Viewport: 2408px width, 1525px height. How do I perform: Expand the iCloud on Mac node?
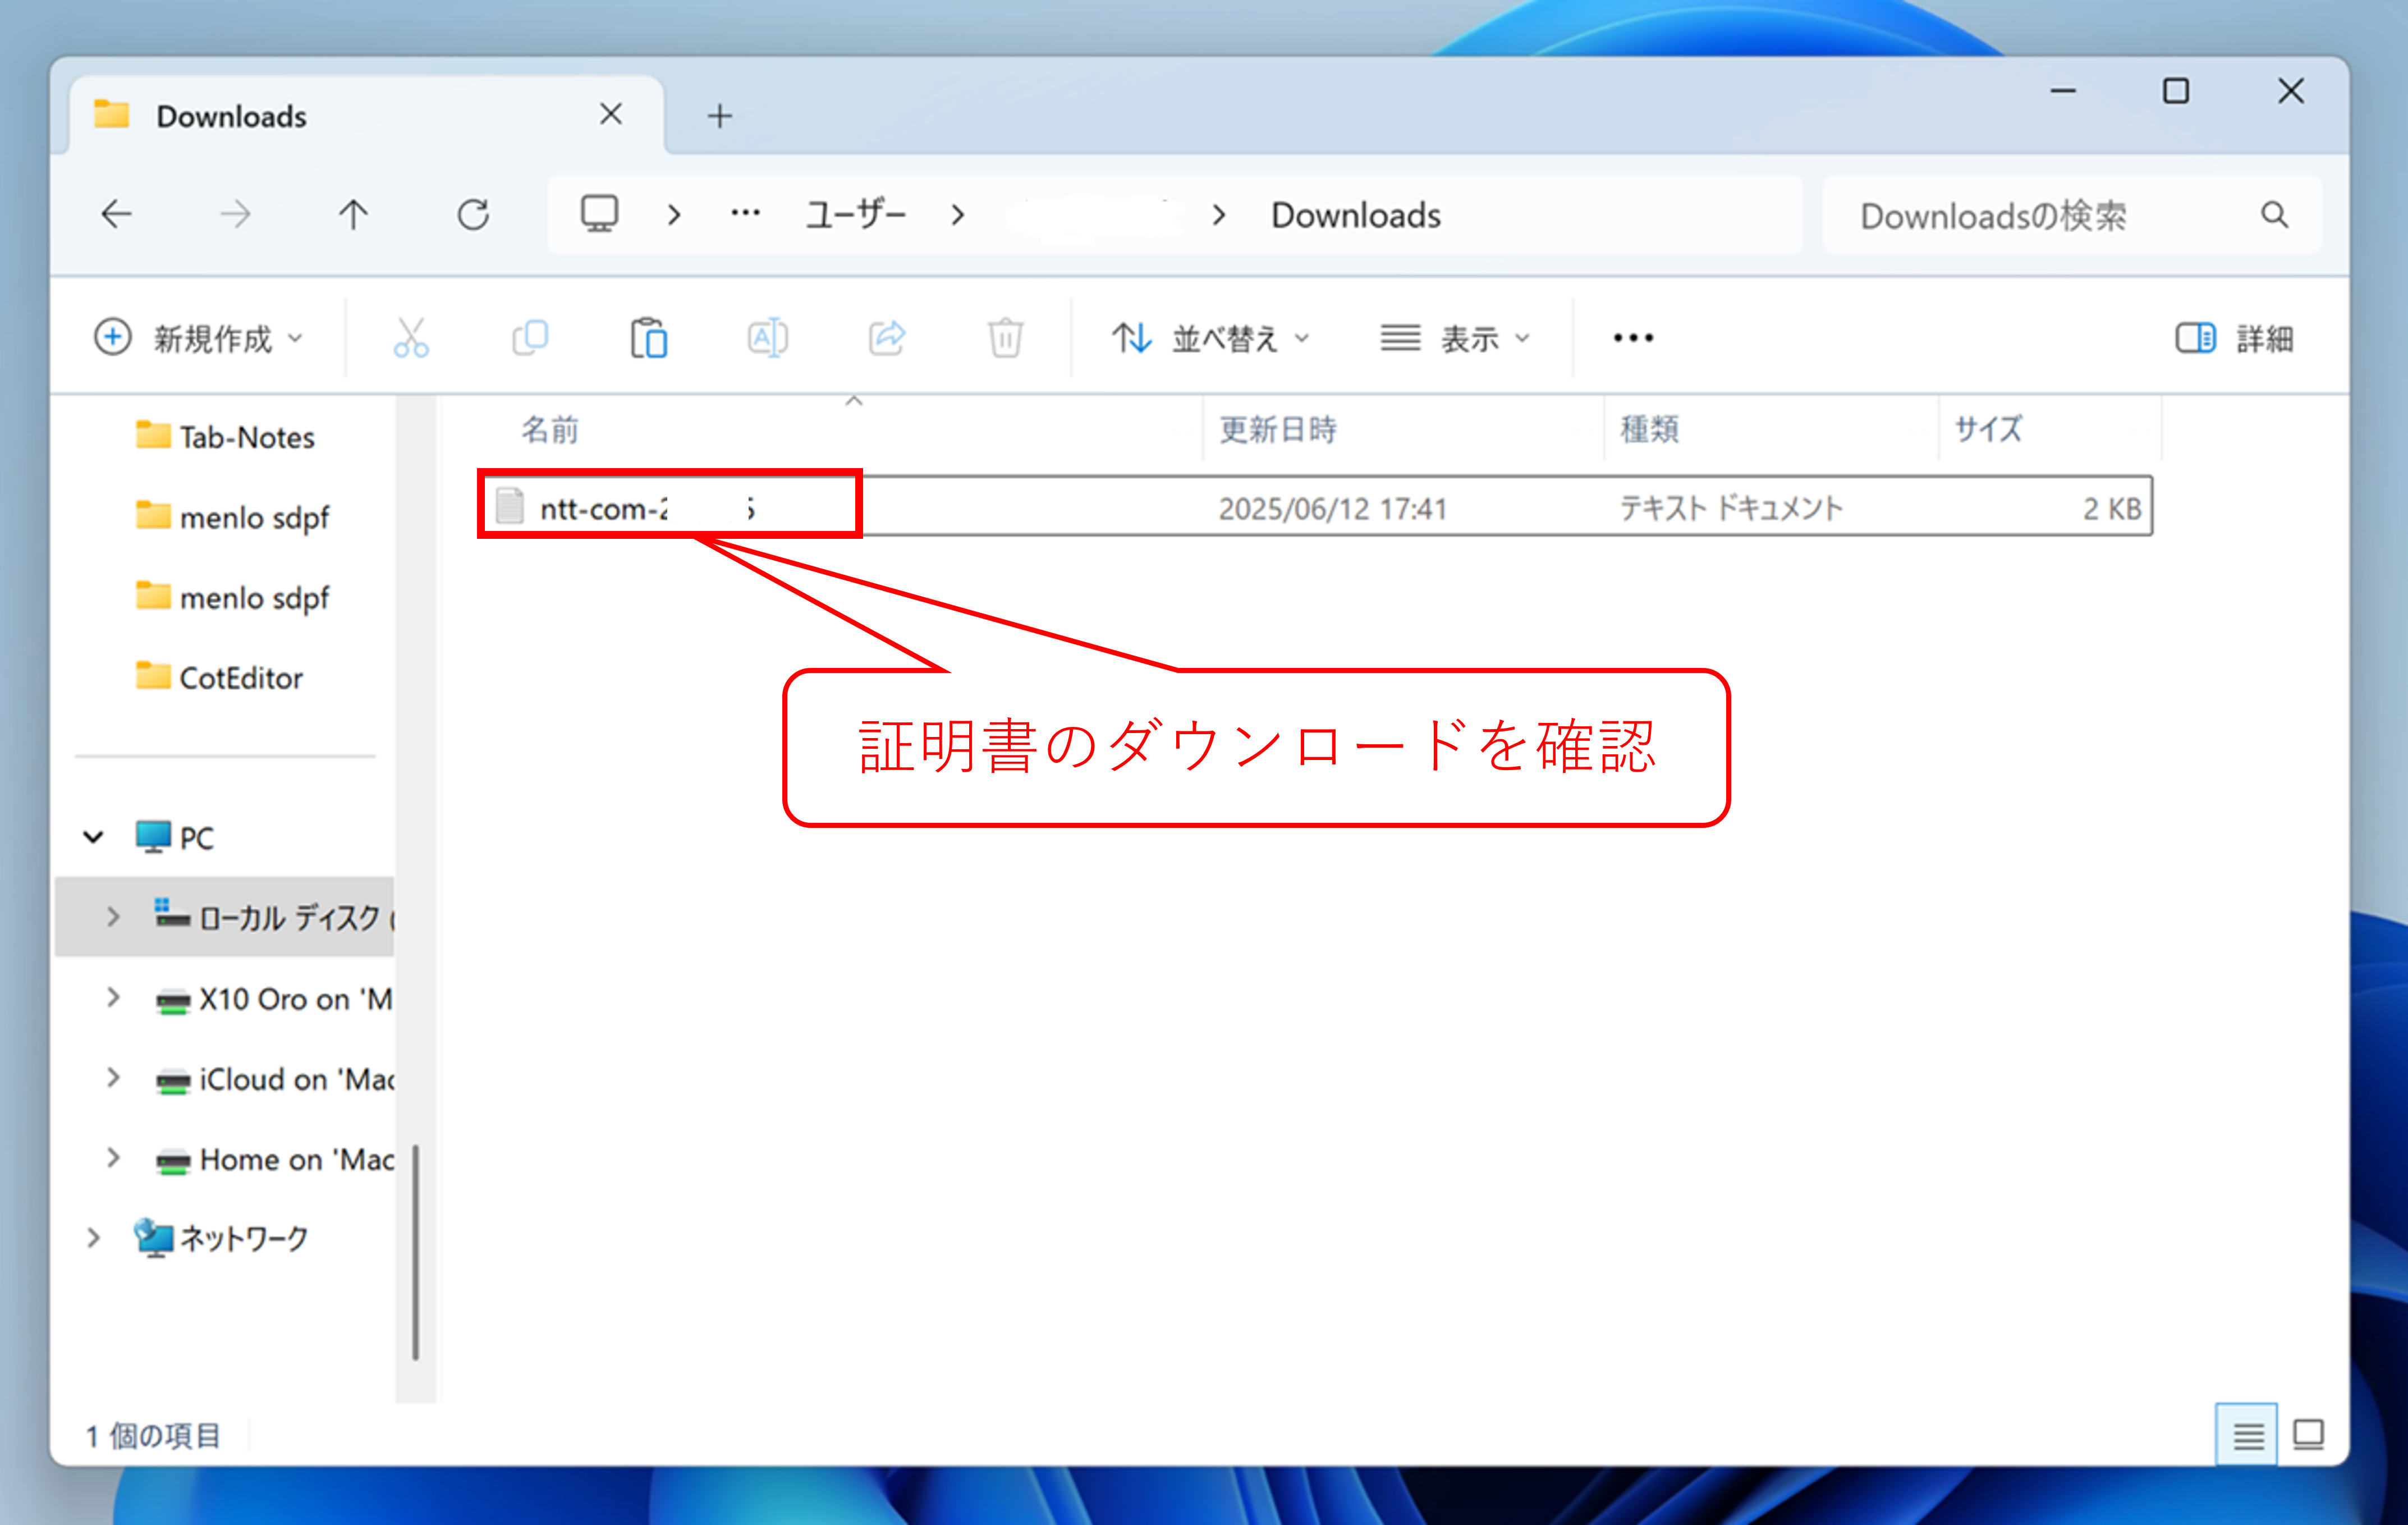(x=113, y=1077)
